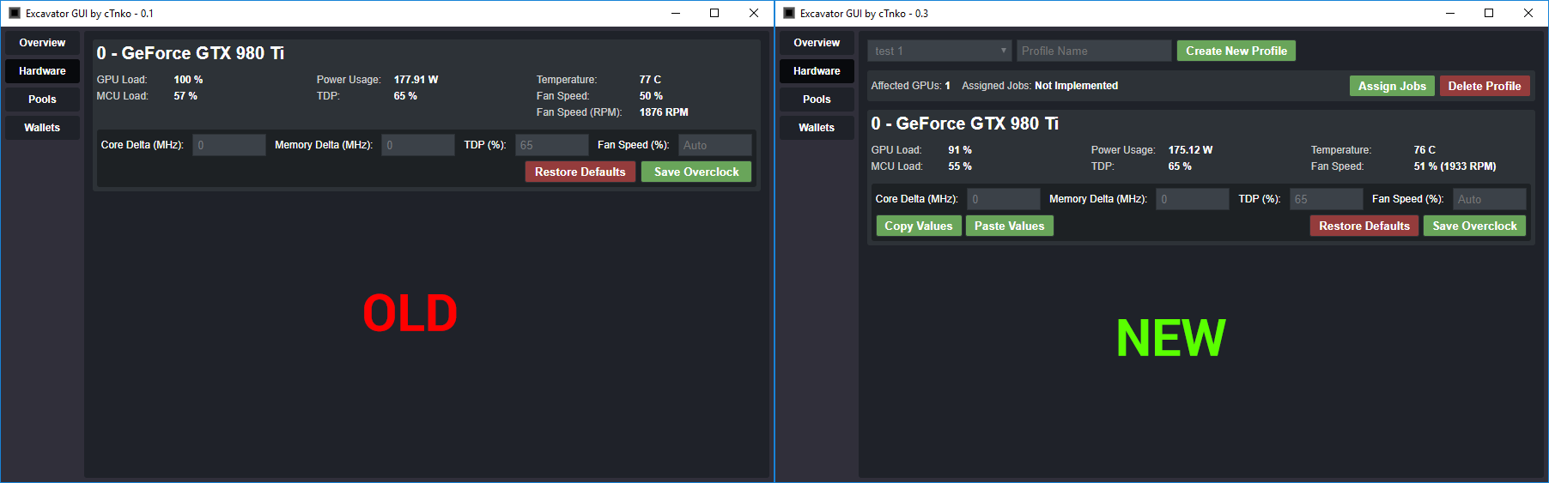Click app icon in v0.3 title bar

coord(789,13)
